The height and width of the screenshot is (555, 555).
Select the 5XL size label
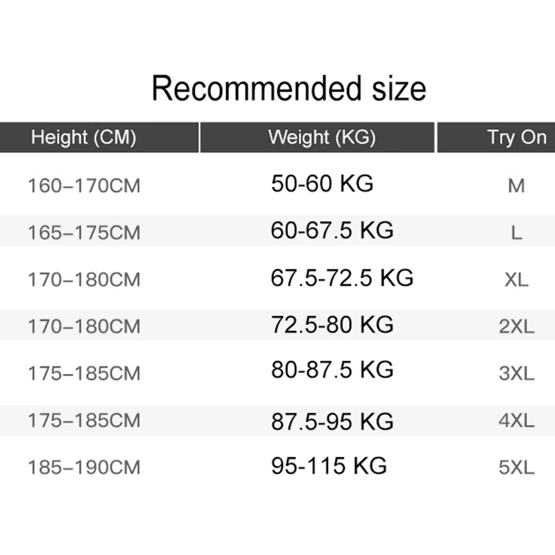click(516, 468)
